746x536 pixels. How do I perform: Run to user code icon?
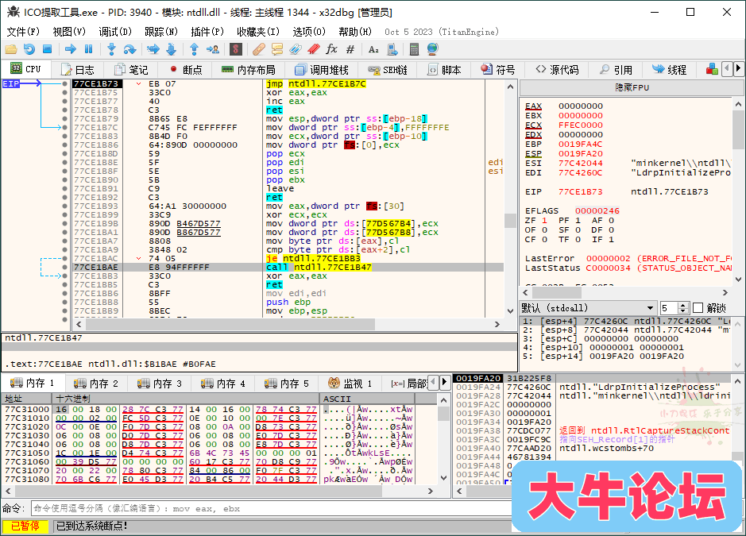[213, 49]
